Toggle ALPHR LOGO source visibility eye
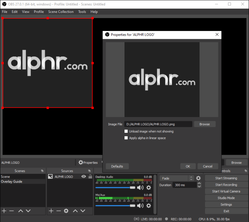 [x=83, y=177]
